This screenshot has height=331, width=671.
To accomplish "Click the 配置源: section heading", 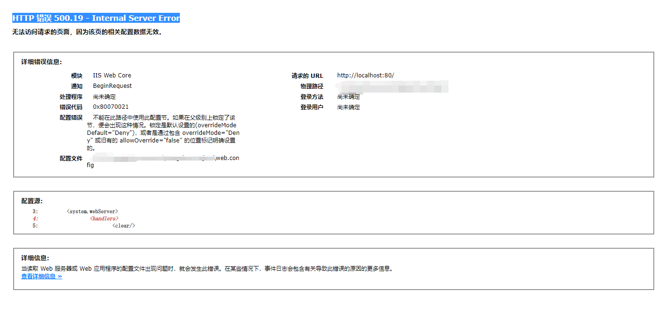I will tap(30, 200).
